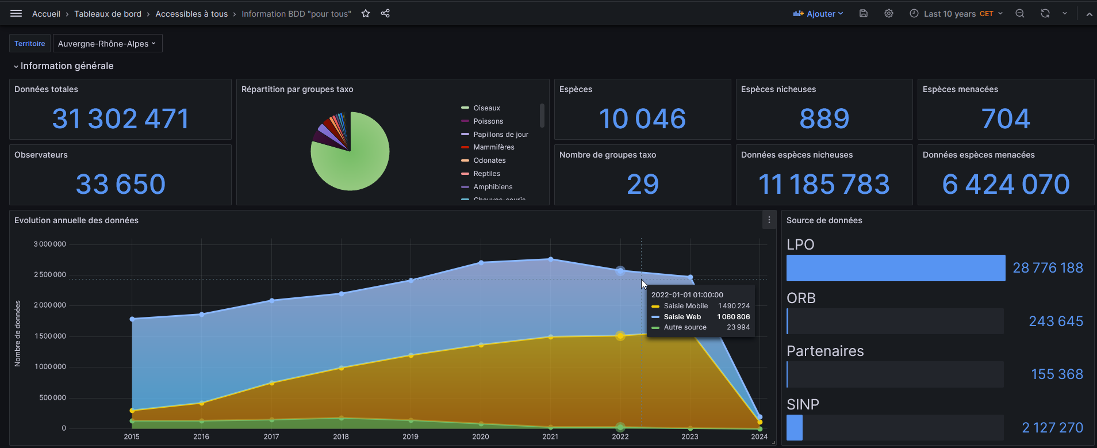Click the Données espèces nicheuses title
The height and width of the screenshot is (448, 1097).
click(797, 155)
